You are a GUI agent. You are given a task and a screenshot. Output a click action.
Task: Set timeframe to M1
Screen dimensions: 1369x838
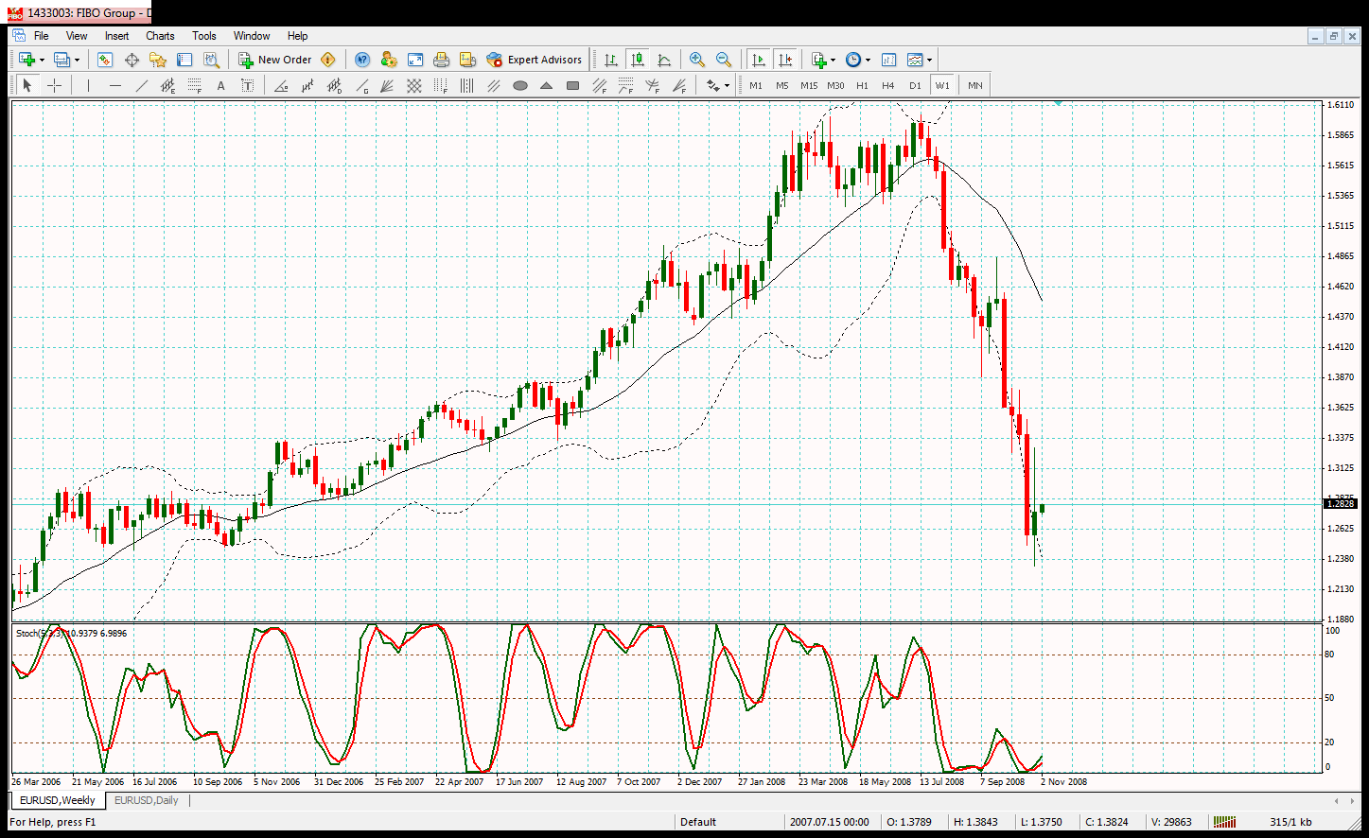(756, 85)
